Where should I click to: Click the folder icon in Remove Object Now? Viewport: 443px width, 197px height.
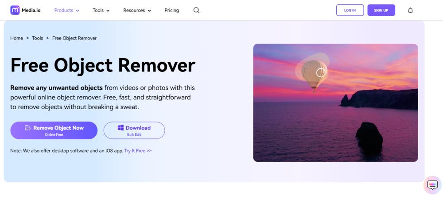(x=27, y=128)
